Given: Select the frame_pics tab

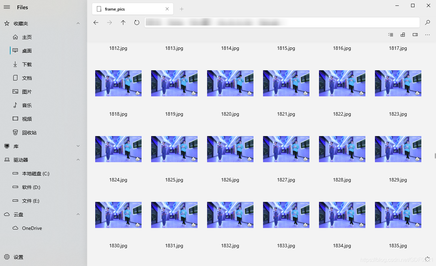Looking at the screenshot, I should (x=130, y=9).
